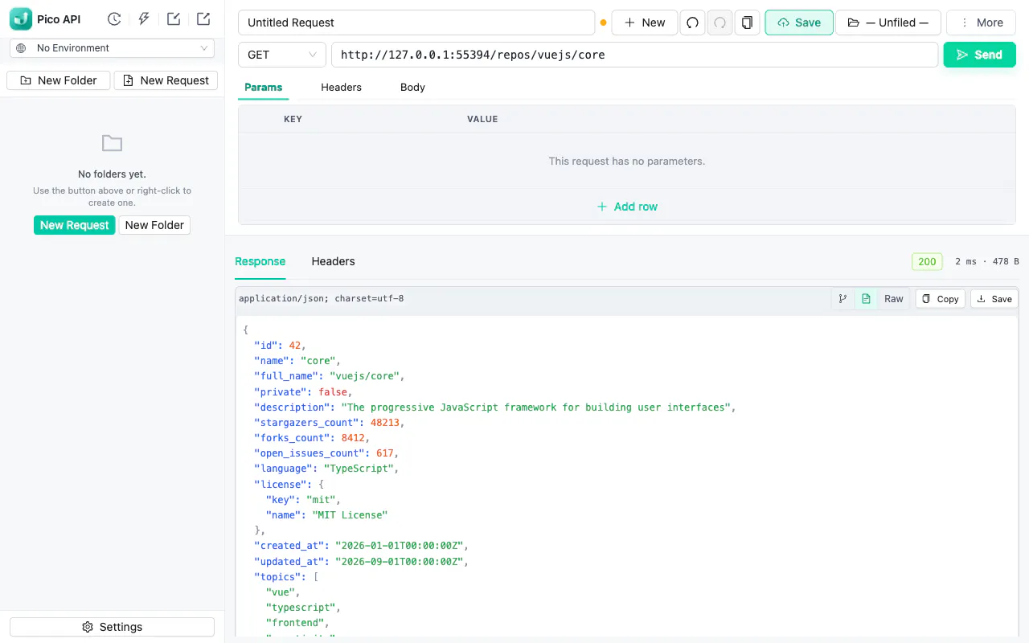The width and height of the screenshot is (1029, 643).
Task: Click the green New Request button
Action: pyautogui.click(x=74, y=225)
